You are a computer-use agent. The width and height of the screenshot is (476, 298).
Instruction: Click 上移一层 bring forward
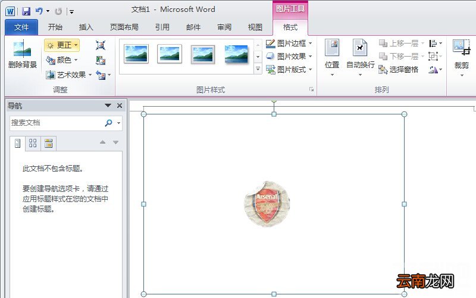(x=401, y=44)
